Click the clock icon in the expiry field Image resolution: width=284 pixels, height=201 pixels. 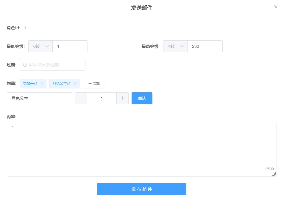[25, 65]
